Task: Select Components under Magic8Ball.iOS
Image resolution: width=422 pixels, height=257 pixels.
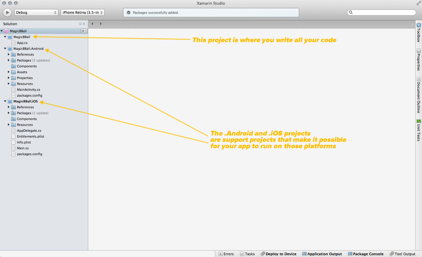Action: 27,119
